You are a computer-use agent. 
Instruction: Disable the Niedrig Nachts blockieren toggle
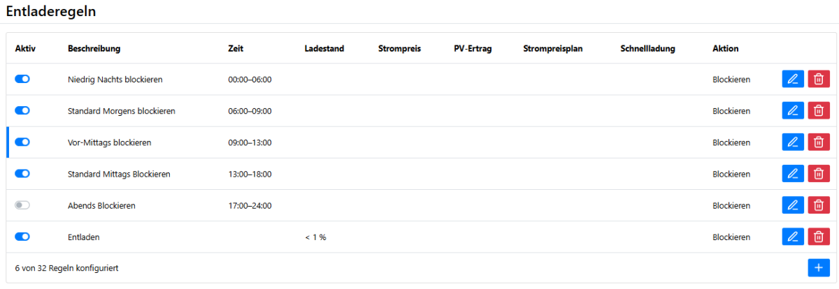point(22,80)
